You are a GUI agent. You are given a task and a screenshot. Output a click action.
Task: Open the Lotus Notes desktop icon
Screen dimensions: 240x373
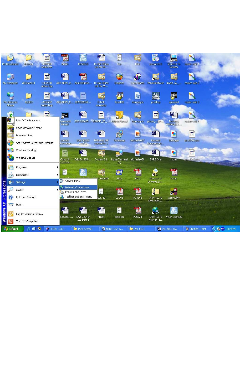[x=137, y=79]
